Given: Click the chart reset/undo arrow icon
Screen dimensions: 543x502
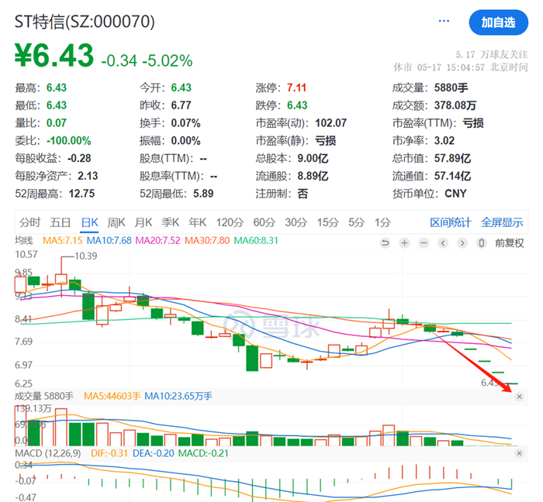Looking at the screenshot, I should [x=385, y=243].
